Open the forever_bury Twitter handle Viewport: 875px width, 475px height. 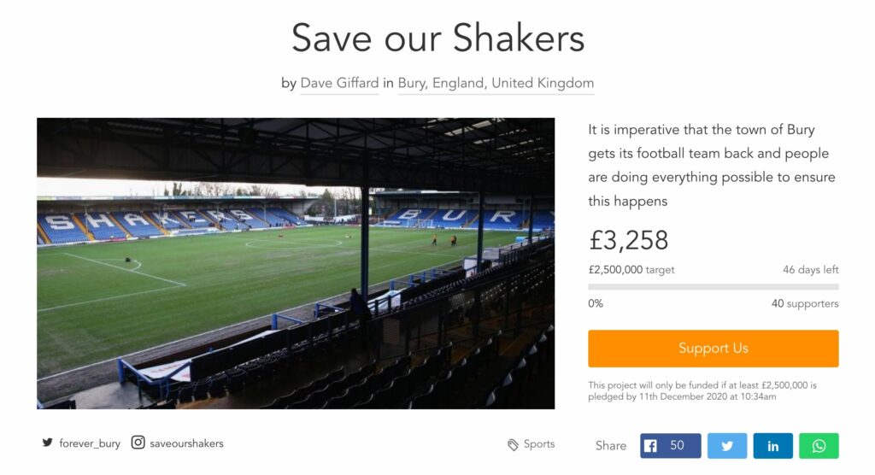coord(90,443)
